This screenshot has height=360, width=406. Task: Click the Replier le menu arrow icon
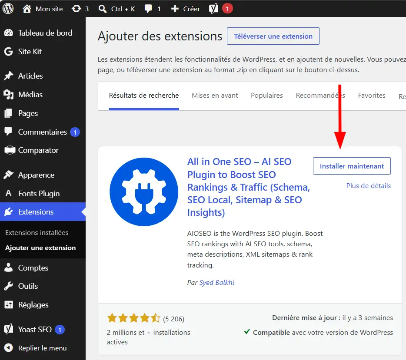coord(9,348)
